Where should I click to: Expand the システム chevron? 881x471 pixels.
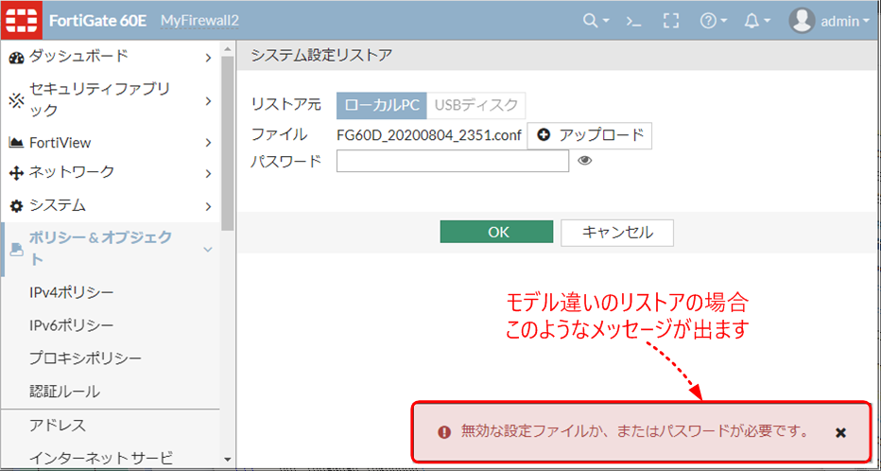click(x=209, y=206)
